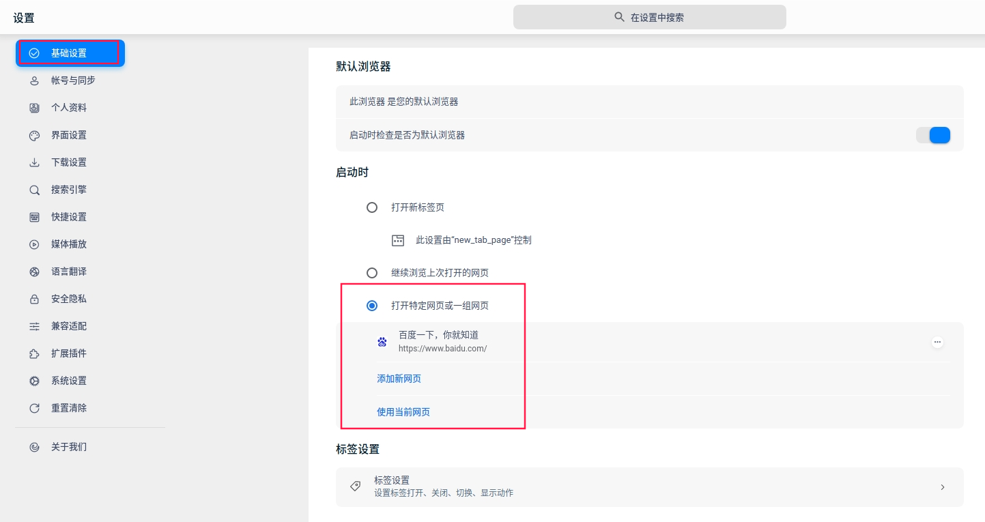Select the 继续浏览上次打开的网页 radio button
This screenshot has height=522, width=985.
[x=372, y=273]
